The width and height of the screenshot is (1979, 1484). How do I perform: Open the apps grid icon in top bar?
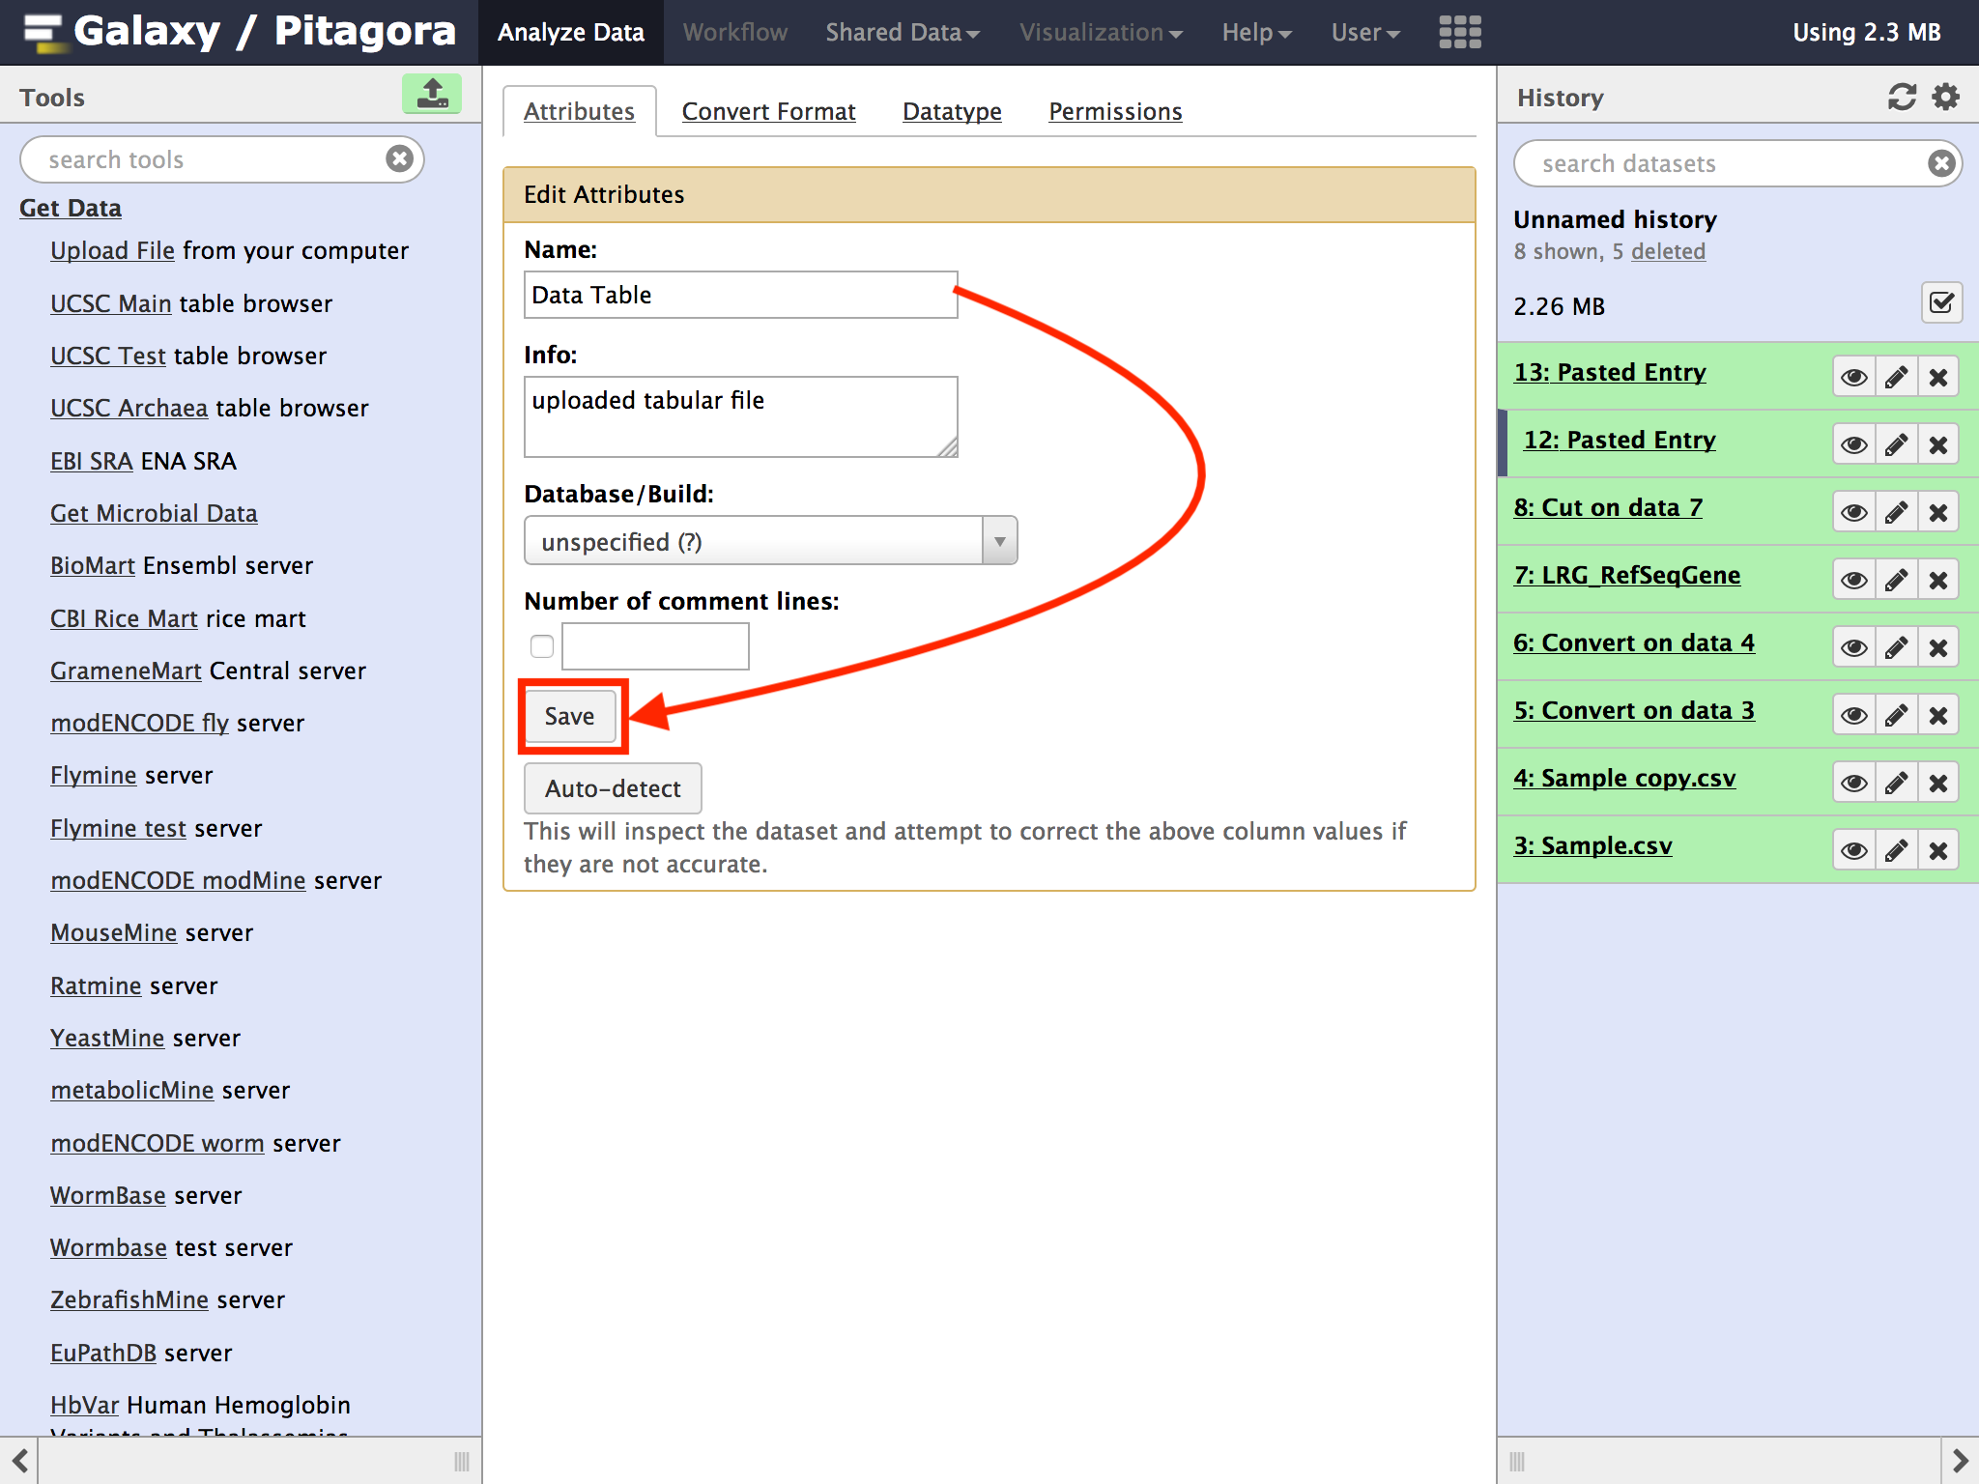1459,32
